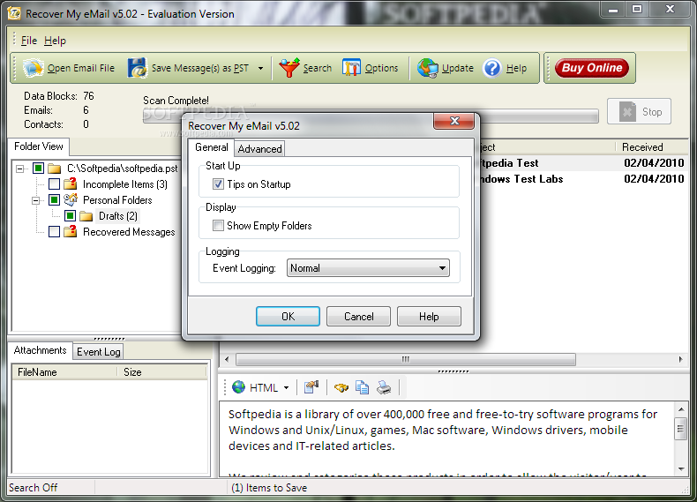Click the Received column header
Viewport: 697px width, 502px height.
pyautogui.click(x=652, y=147)
